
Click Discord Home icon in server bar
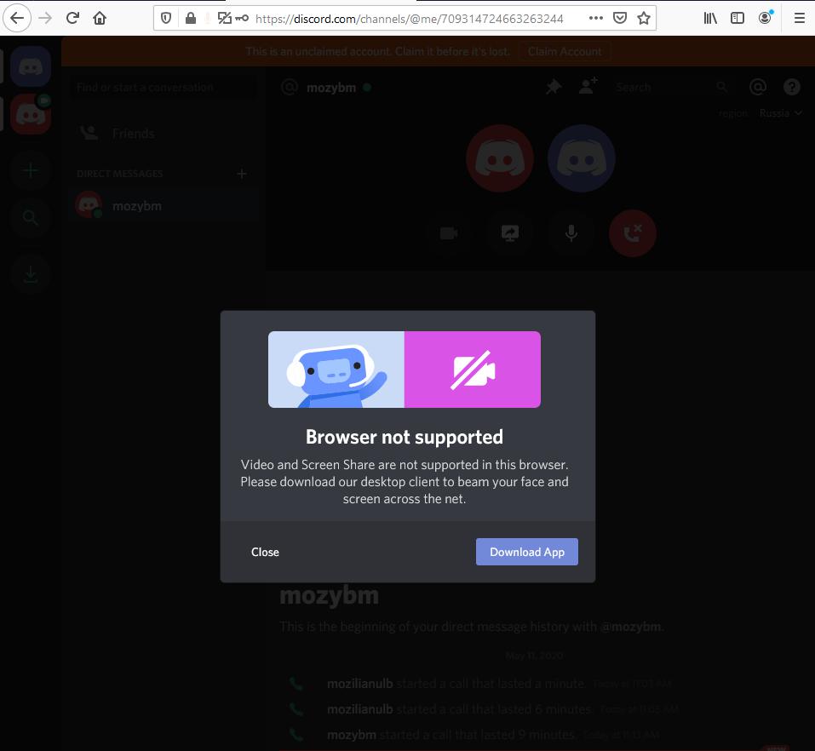(31, 66)
